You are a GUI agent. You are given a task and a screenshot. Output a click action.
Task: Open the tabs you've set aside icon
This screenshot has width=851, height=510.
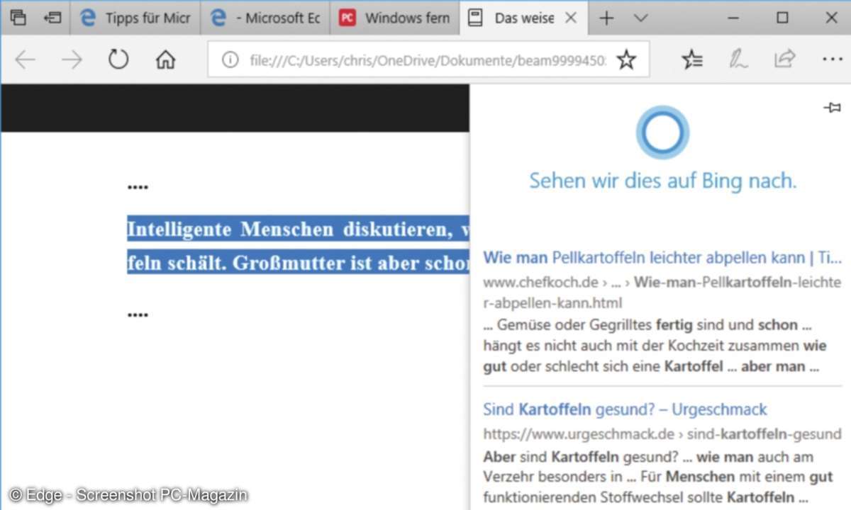point(19,18)
